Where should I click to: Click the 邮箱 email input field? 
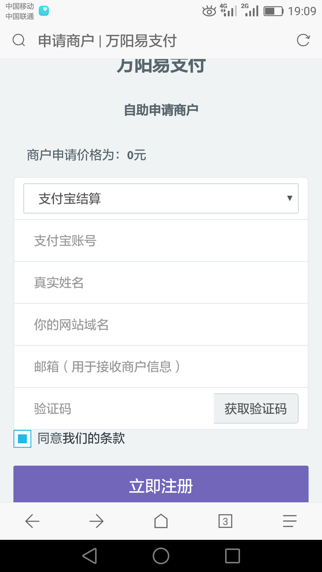click(x=119, y=366)
